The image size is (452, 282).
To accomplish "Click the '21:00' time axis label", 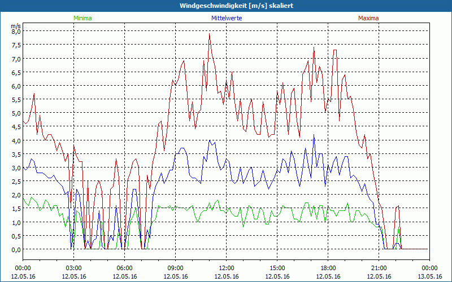I will (x=379, y=268).
